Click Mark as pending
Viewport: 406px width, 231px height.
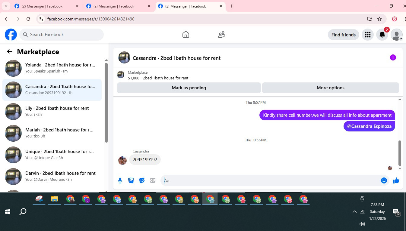[189, 88]
